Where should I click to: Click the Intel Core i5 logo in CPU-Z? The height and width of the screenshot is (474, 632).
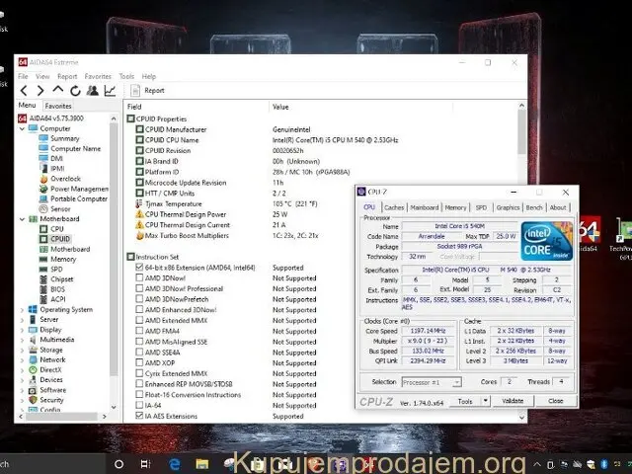pos(551,241)
